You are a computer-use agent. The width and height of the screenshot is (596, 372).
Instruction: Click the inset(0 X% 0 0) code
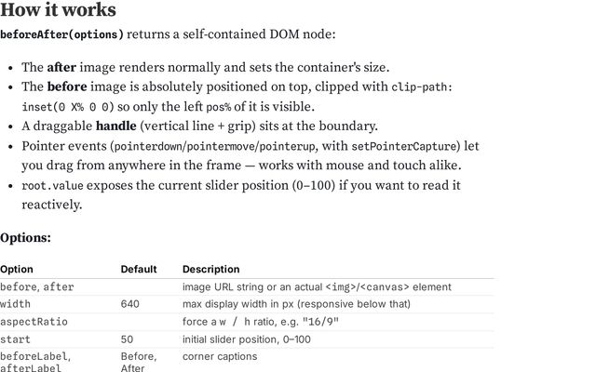click(68, 107)
